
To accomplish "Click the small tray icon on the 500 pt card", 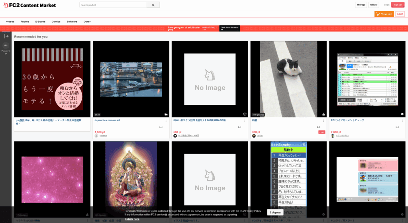I will click(239, 127).
